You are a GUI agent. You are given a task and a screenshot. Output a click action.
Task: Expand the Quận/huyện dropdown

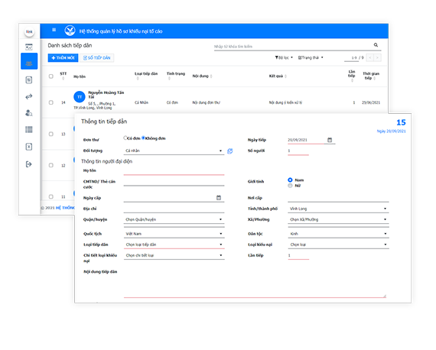coord(174,219)
